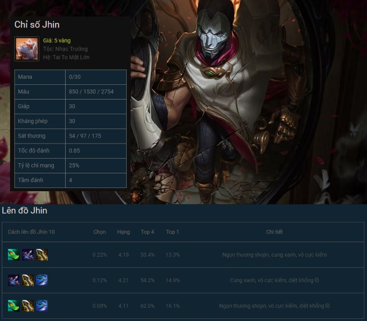Click third build detail text Ngọn thương shojin
Screen dimensions: 367x321
[274, 306]
